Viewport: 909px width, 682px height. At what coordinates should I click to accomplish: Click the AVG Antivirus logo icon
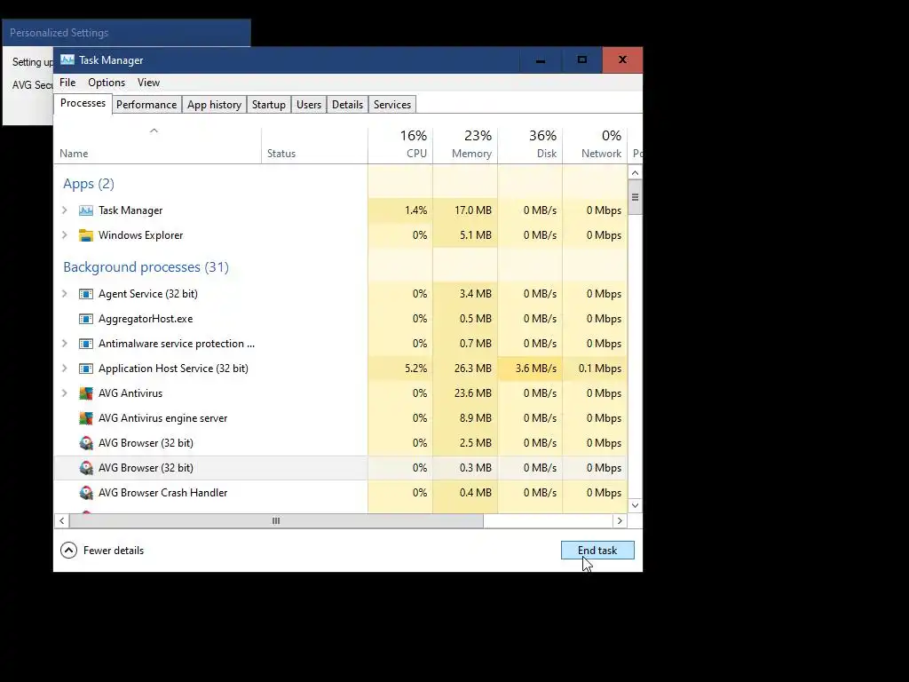86,393
